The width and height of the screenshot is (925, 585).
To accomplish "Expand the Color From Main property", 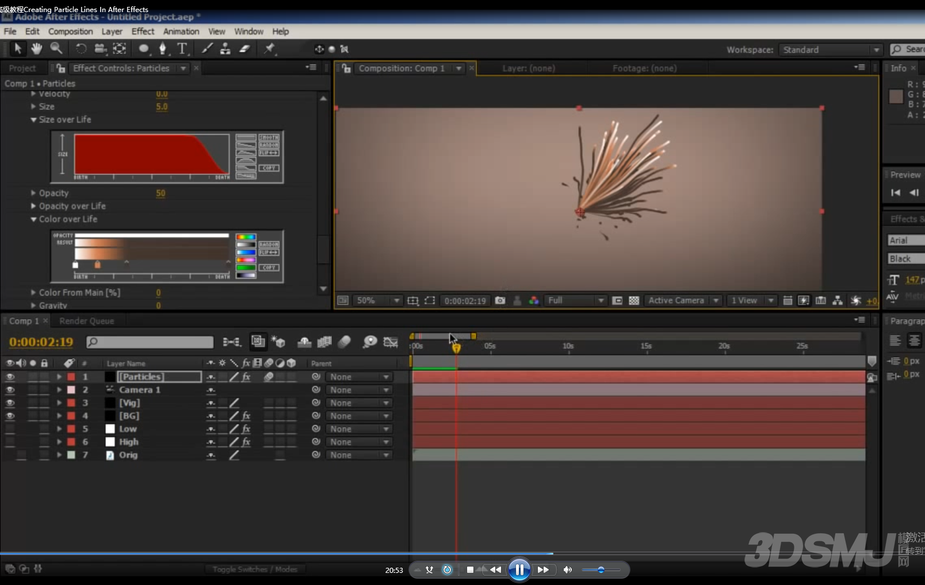I will [x=33, y=292].
